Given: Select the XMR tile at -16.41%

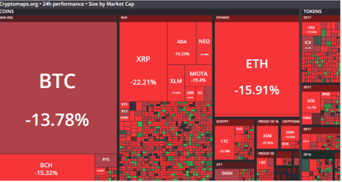Looking at the screenshot, I should coord(290,133).
